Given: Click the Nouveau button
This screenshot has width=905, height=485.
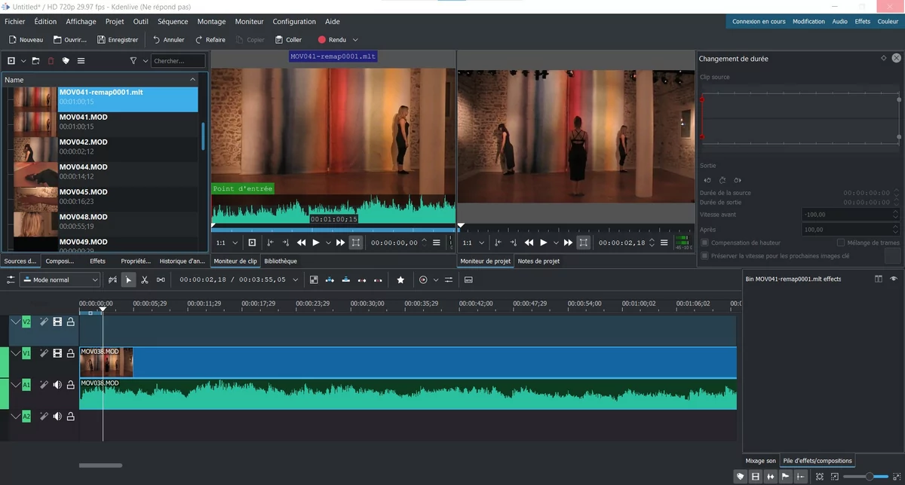Looking at the screenshot, I should point(26,40).
